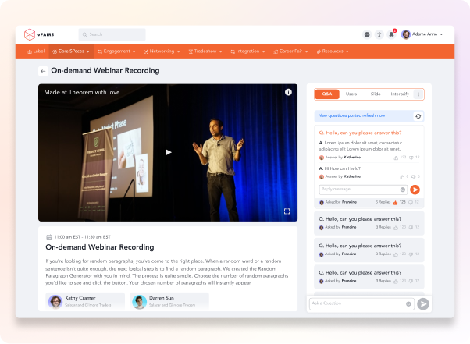The image size is (470, 344).
Task: Expand the Integration menu
Action: pos(247,51)
